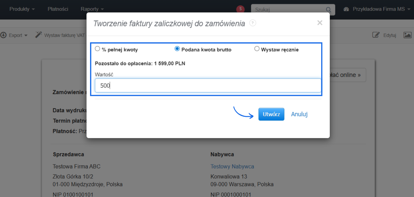
Task: Select the magic wand Wystaw fakturę VAT icon
Action: tap(38, 35)
